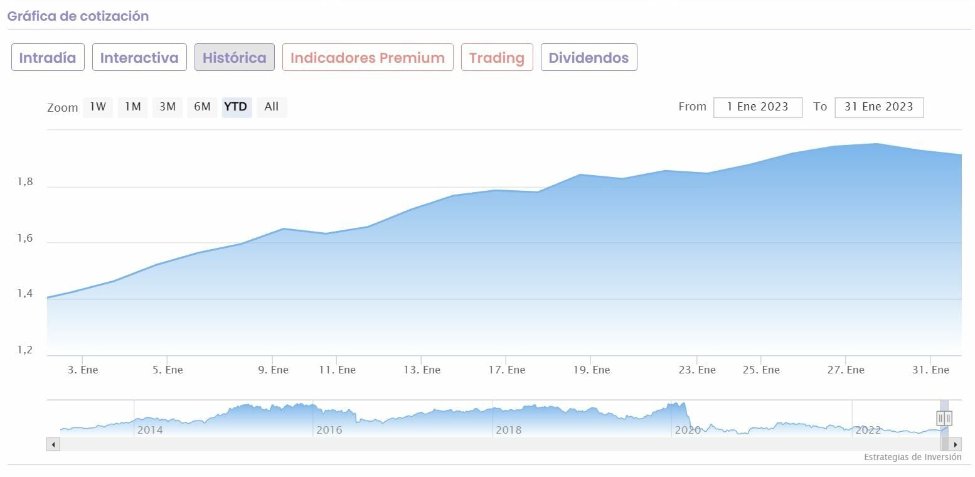The image size is (975, 477).
Task: Show All historical data range
Action: (x=271, y=107)
